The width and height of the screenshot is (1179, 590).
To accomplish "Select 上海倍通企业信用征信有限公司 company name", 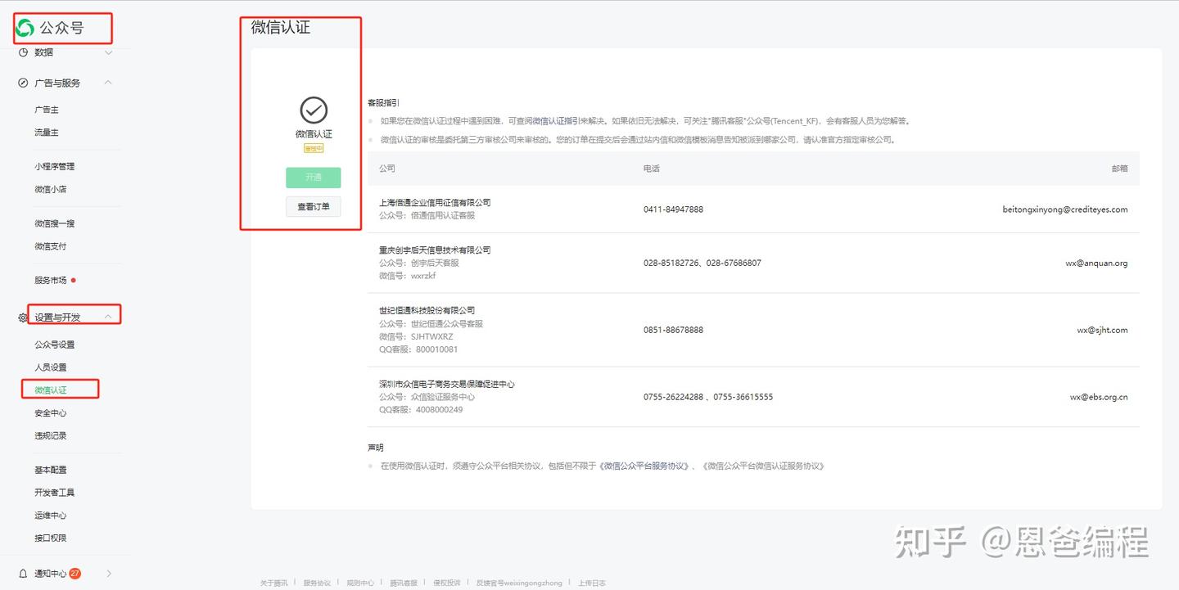I will (435, 203).
